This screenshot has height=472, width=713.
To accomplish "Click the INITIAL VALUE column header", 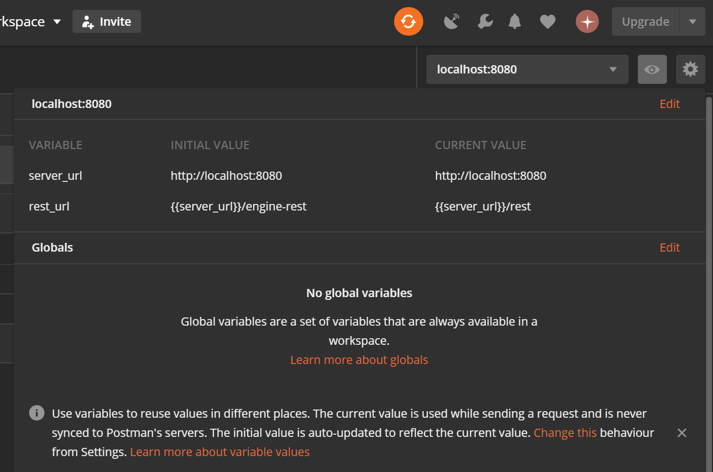I will click(210, 145).
